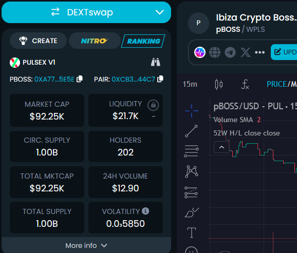The image size is (297, 253).
Task: Select the Text annotation tool
Action: click(x=192, y=232)
